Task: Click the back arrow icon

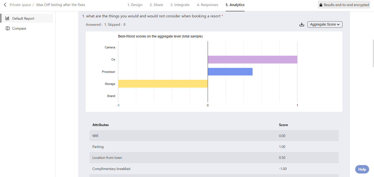Action: coord(5,5)
